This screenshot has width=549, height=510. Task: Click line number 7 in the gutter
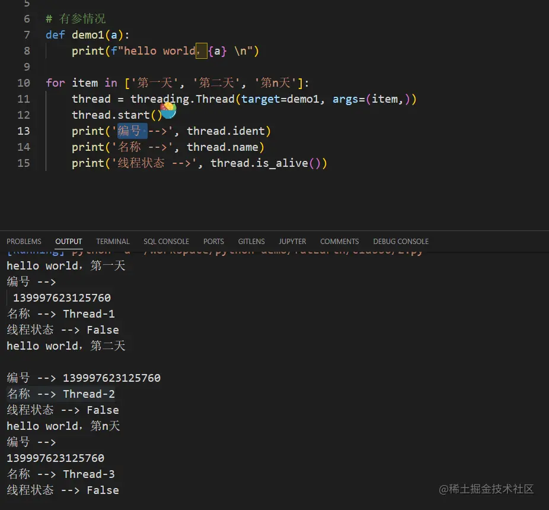click(x=27, y=35)
